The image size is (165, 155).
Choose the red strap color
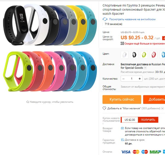[154, 55]
